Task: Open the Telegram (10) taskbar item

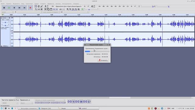Action: [48, 108]
